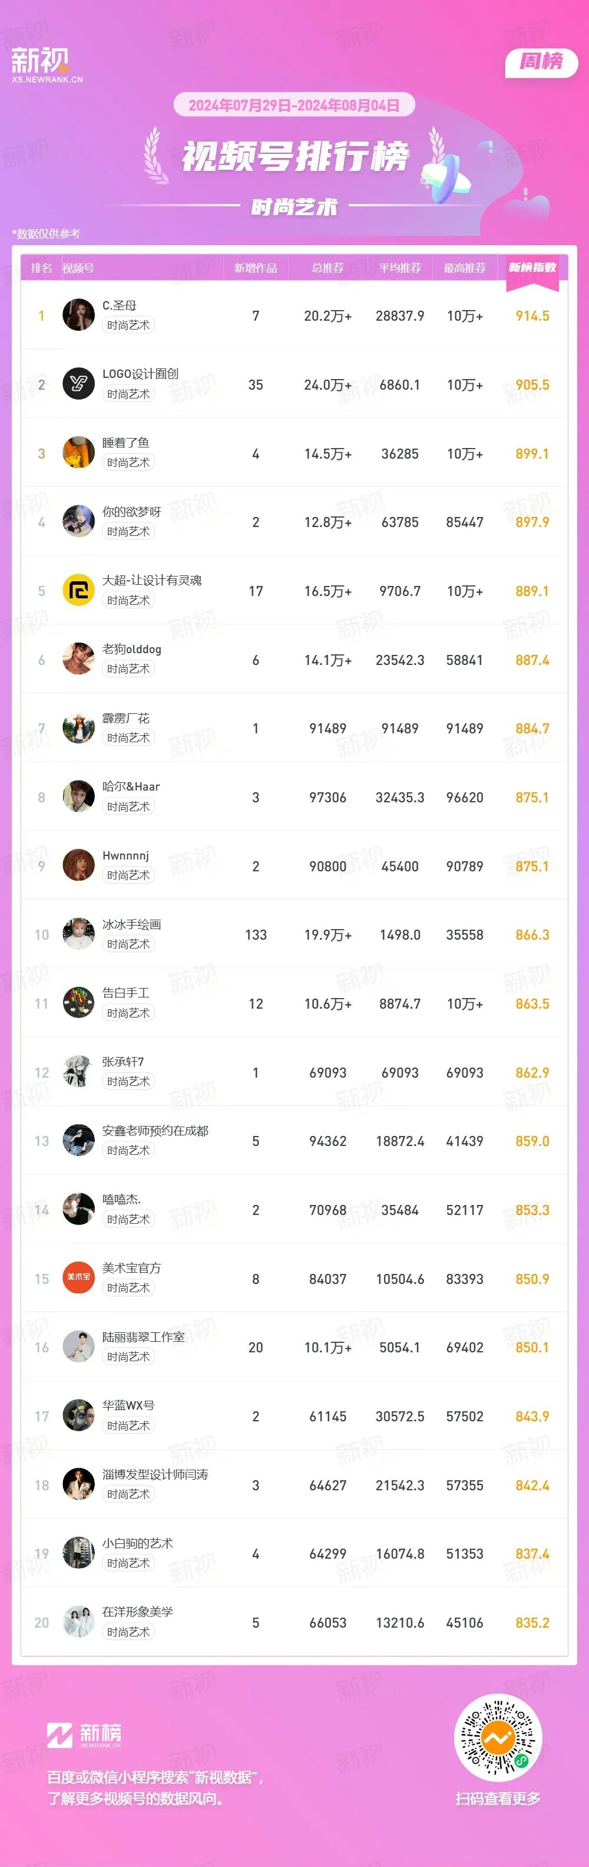Select the 新增作品 column header
The width and height of the screenshot is (589, 1867).
pos(256,268)
